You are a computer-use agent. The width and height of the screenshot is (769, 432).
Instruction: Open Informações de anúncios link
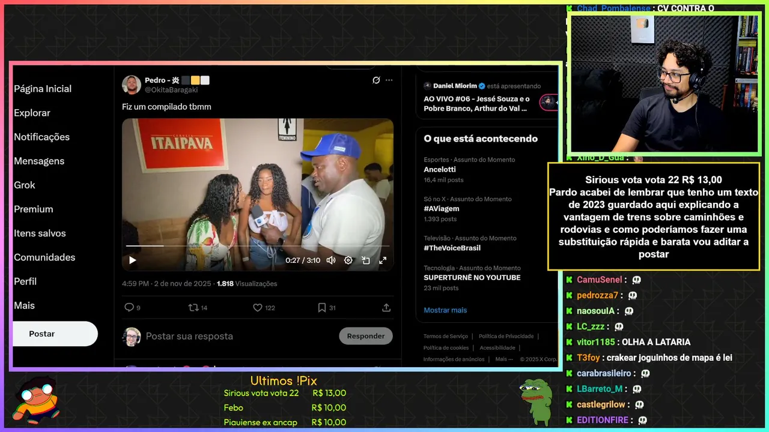(x=454, y=359)
